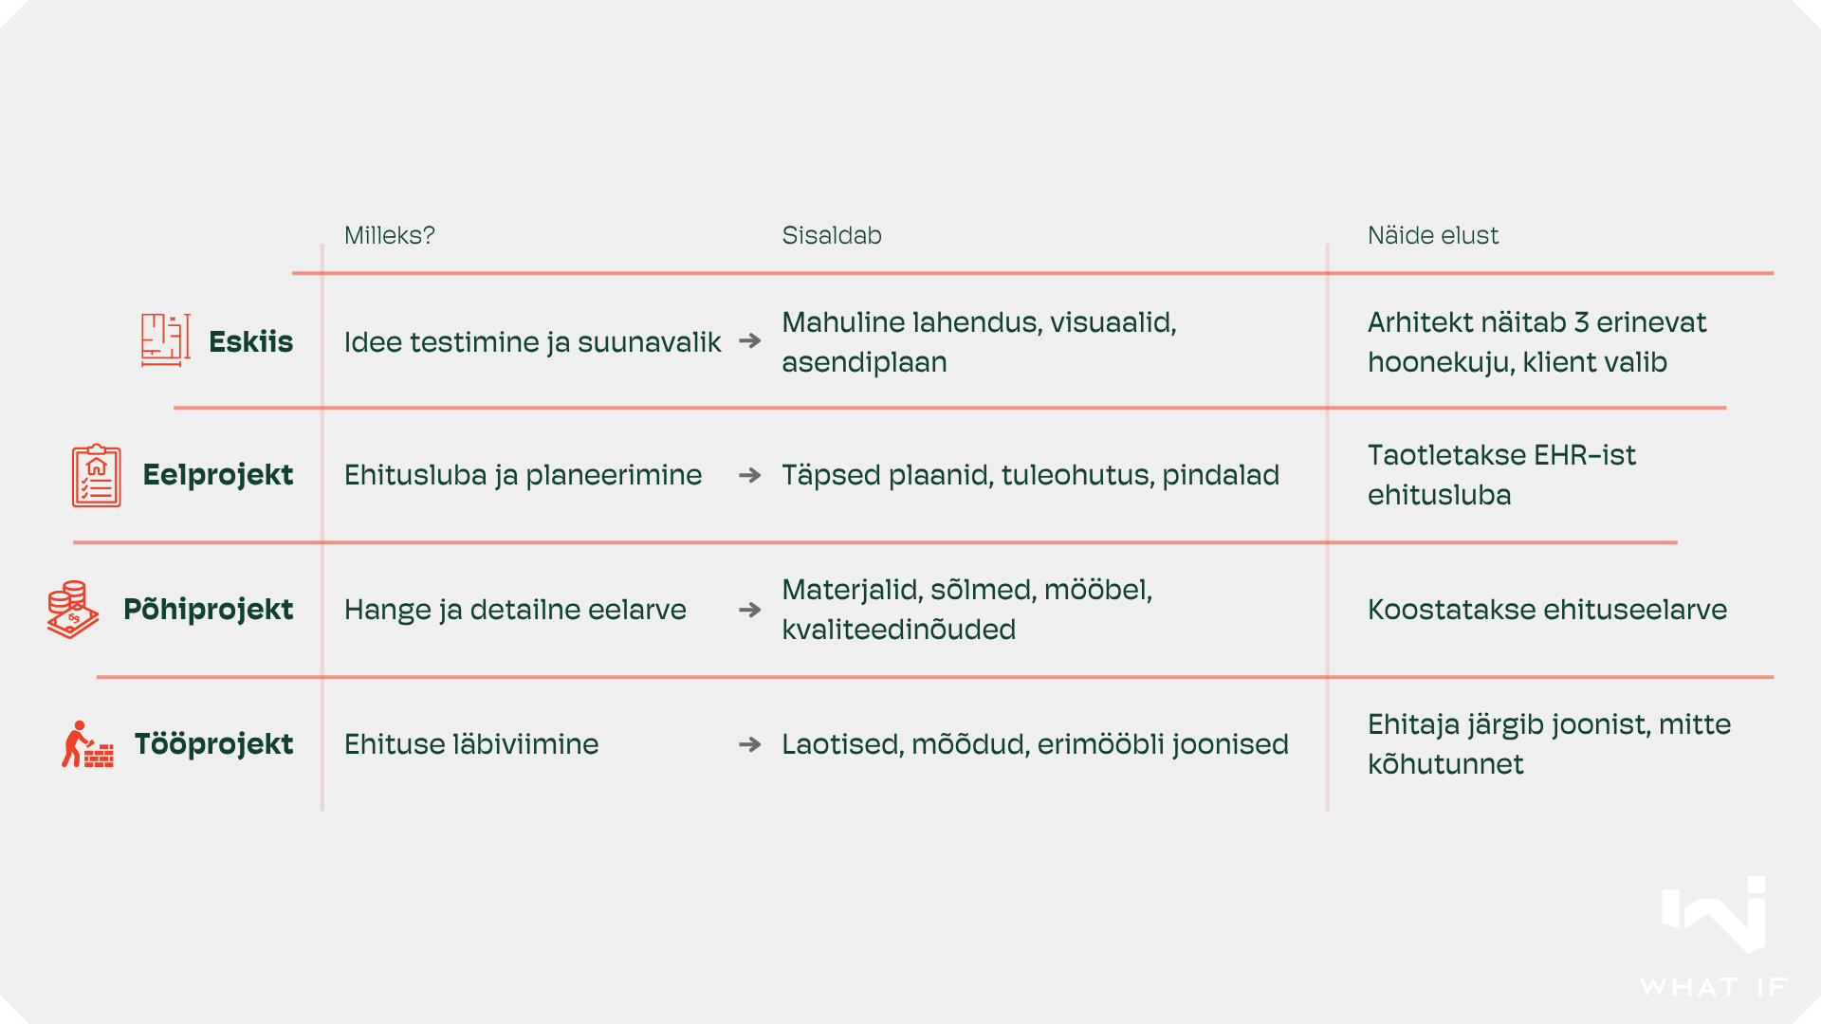Screen dimensions: 1821x1024
Task: Select the Milleks? column header
Action: [x=389, y=235]
